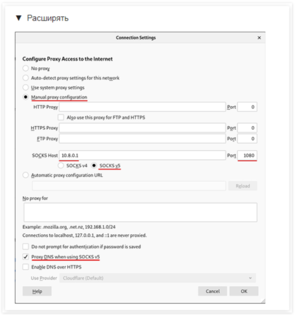Click the HTTP Proxy text field
Screen dimensions: 295x315
tap(142, 107)
